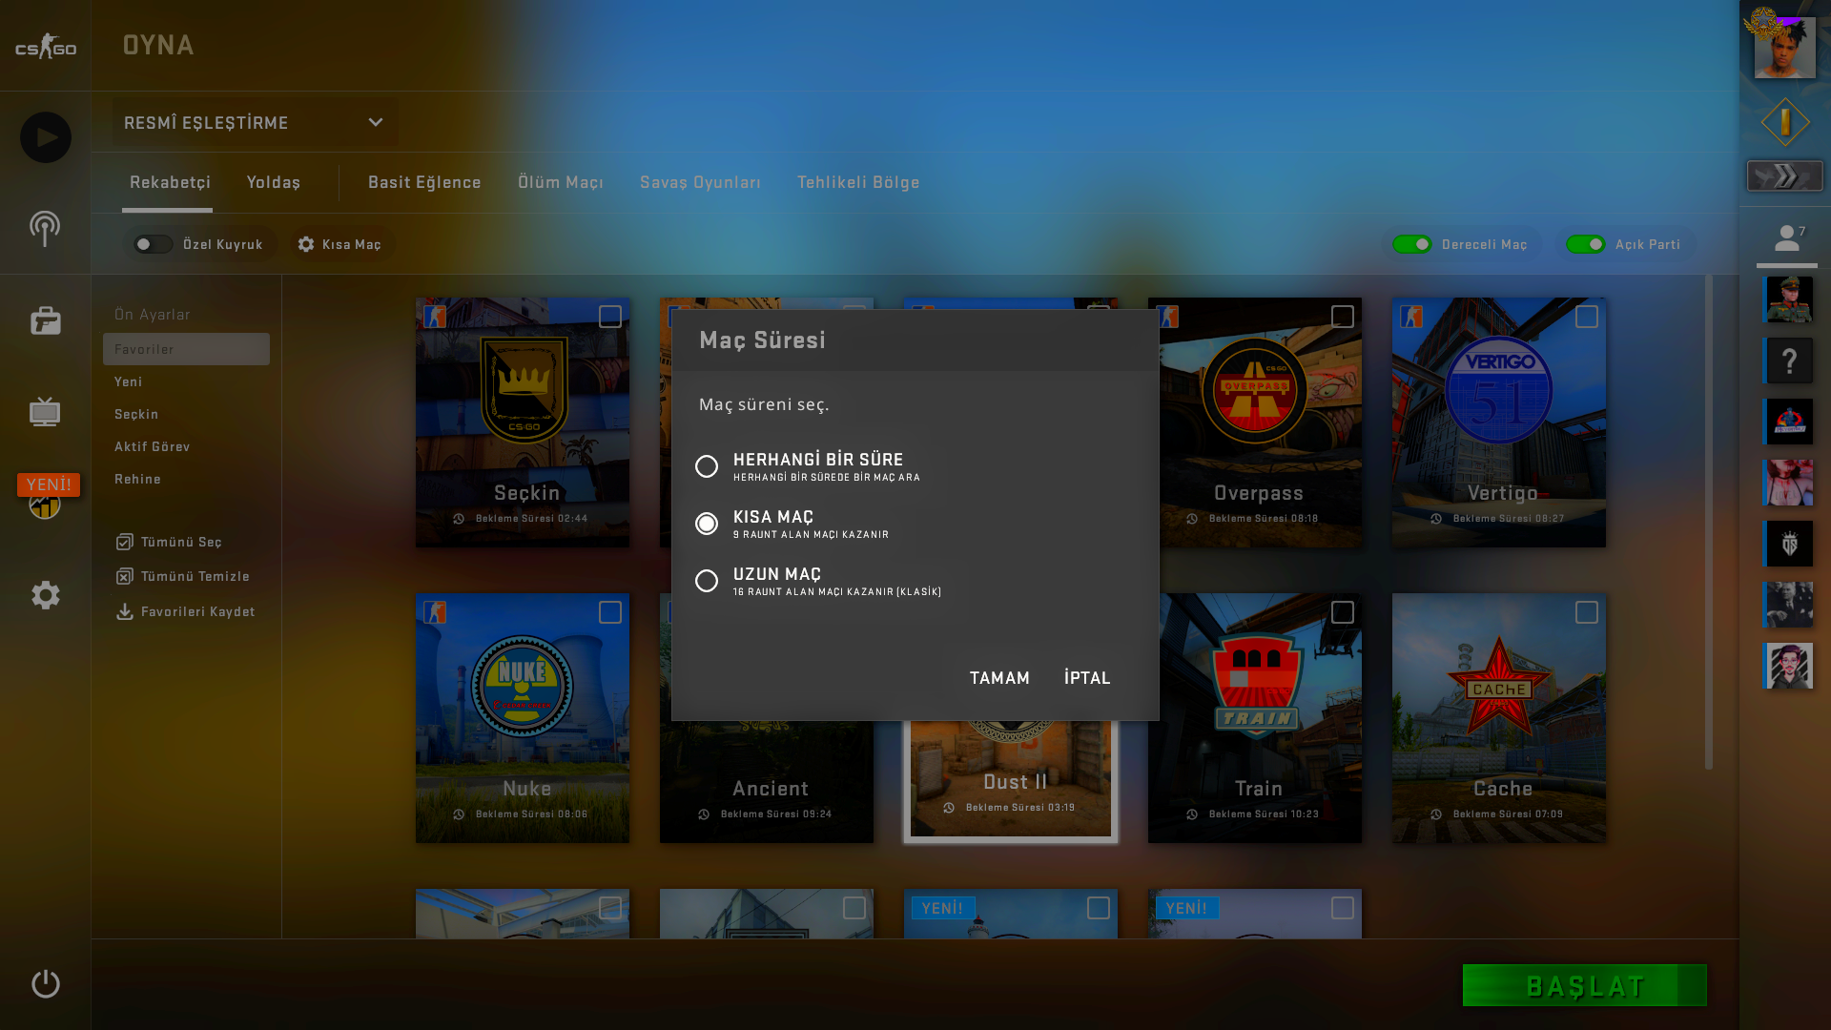Click the map list vertical scrollbar
The width and height of the screenshot is (1831, 1030).
click(x=1708, y=521)
